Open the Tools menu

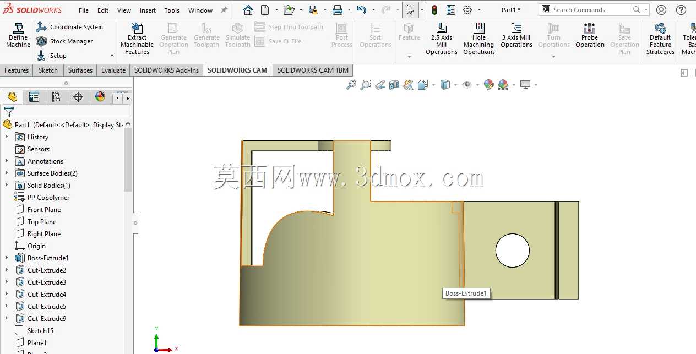172,10
